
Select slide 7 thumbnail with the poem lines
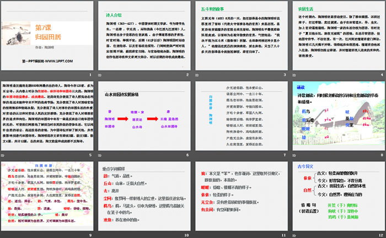pos(242,116)
